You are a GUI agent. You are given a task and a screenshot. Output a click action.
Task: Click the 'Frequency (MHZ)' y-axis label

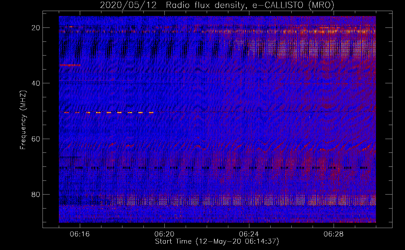tap(23, 120)
